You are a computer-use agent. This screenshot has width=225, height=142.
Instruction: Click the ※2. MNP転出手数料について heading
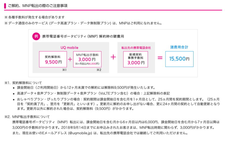coord(27,117)
